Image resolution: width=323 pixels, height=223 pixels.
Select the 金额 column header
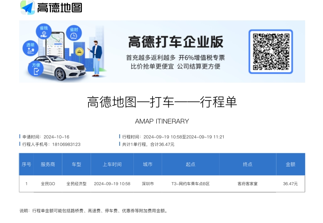coord(290,164)
